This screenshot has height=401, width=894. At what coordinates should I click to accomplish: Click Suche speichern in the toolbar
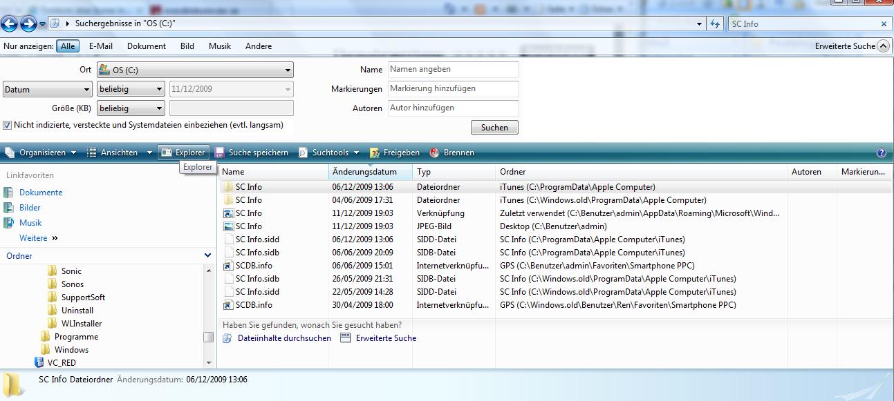252,153
